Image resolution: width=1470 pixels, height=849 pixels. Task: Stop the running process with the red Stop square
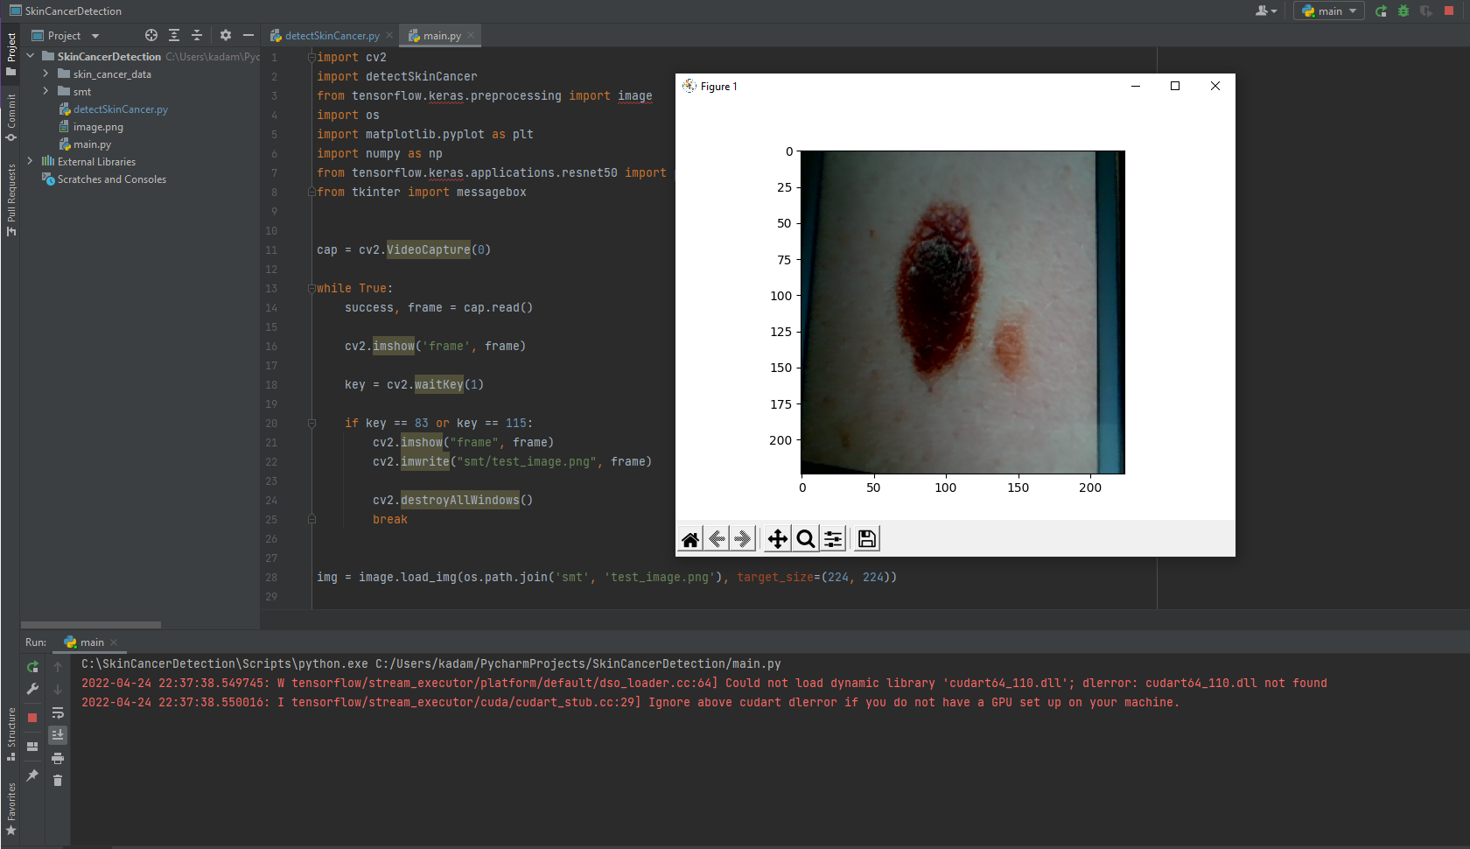pos(1449,11)
